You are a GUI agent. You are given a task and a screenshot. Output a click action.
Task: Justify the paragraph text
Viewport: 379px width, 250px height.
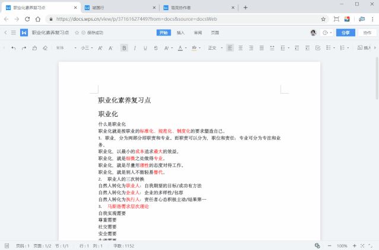coord(262,48)
